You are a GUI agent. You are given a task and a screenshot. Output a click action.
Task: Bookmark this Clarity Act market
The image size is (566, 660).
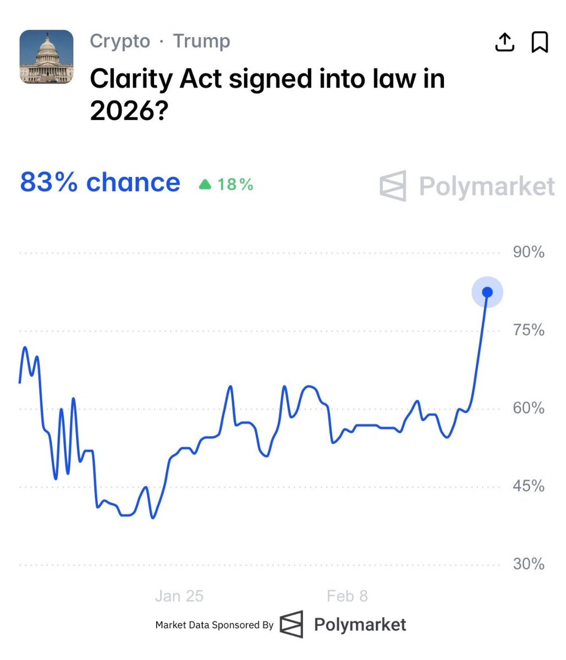pyautogui.click(x=540, y=42)
